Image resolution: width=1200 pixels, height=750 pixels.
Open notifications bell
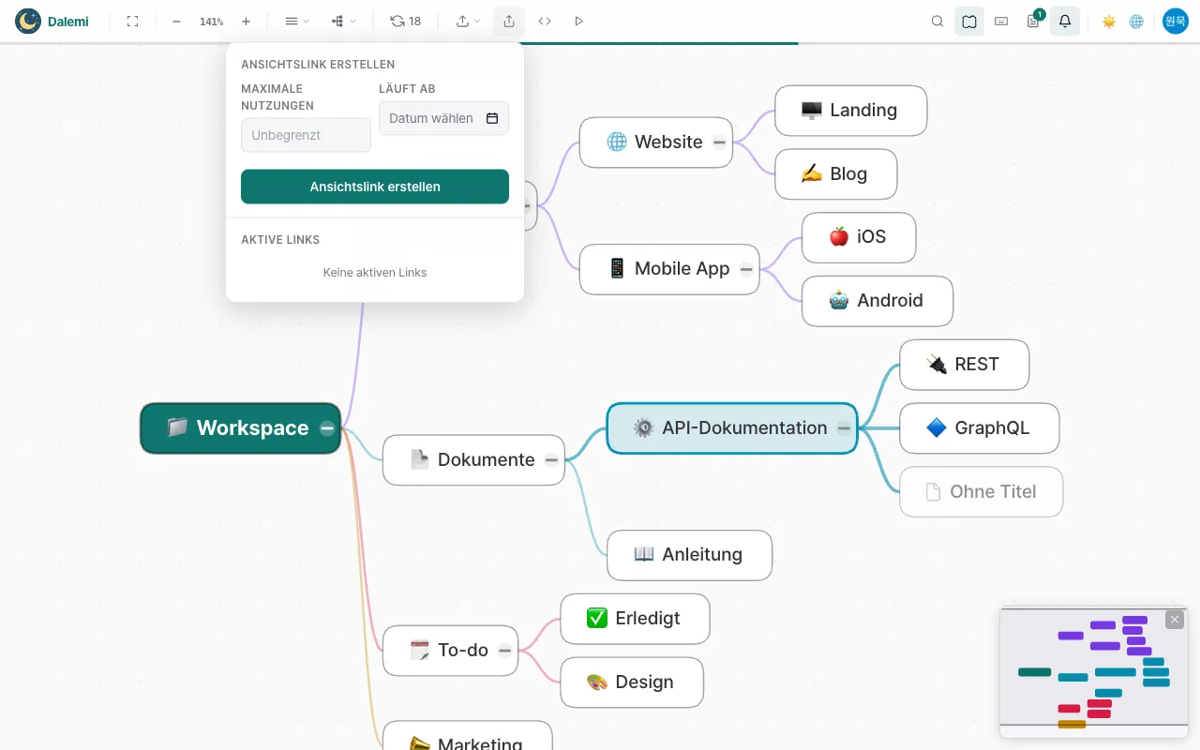(x=1065, y=21)
